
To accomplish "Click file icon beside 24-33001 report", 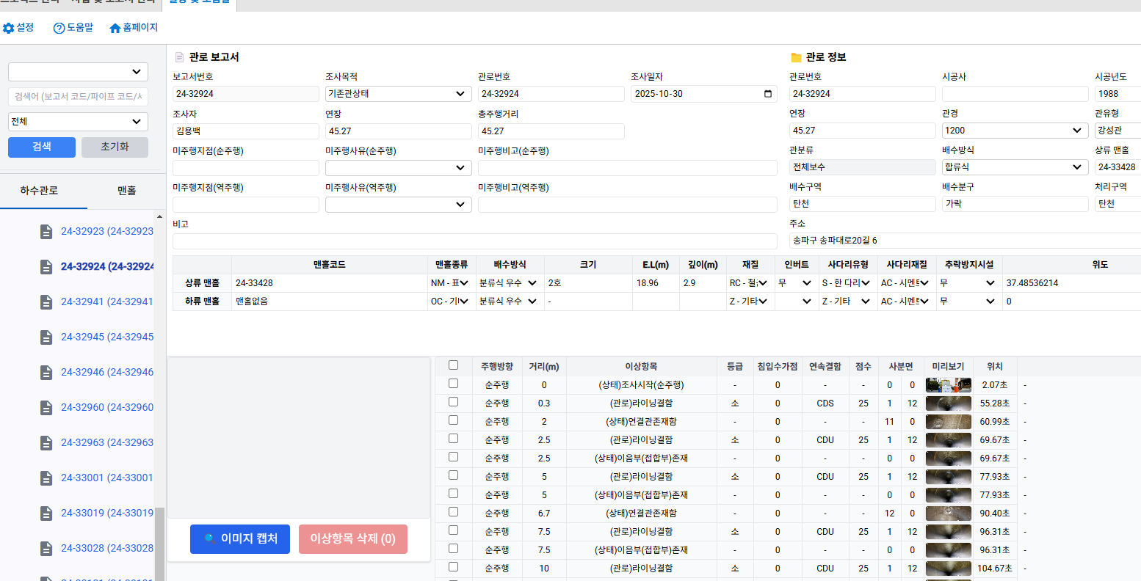I will pyautogui.click(x=46, y=478).
